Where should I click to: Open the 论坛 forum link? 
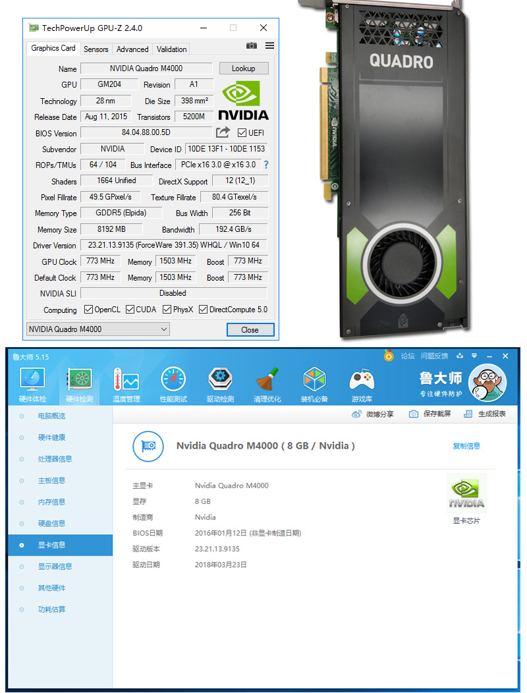coord(408,356)
